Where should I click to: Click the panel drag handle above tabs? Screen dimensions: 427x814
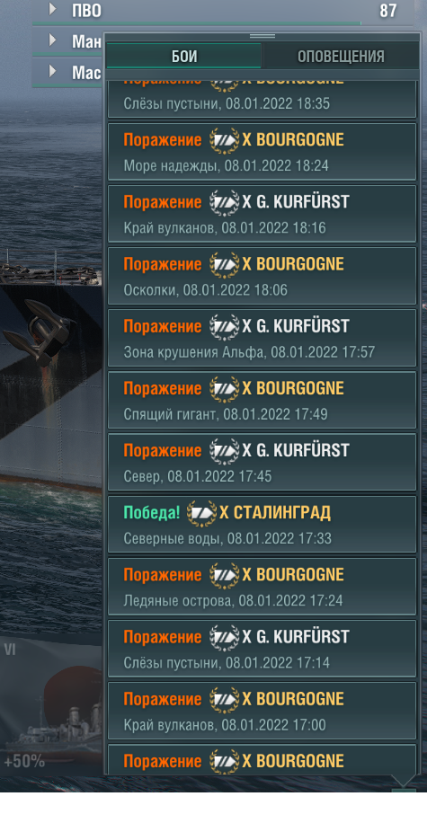coord(262,36)
